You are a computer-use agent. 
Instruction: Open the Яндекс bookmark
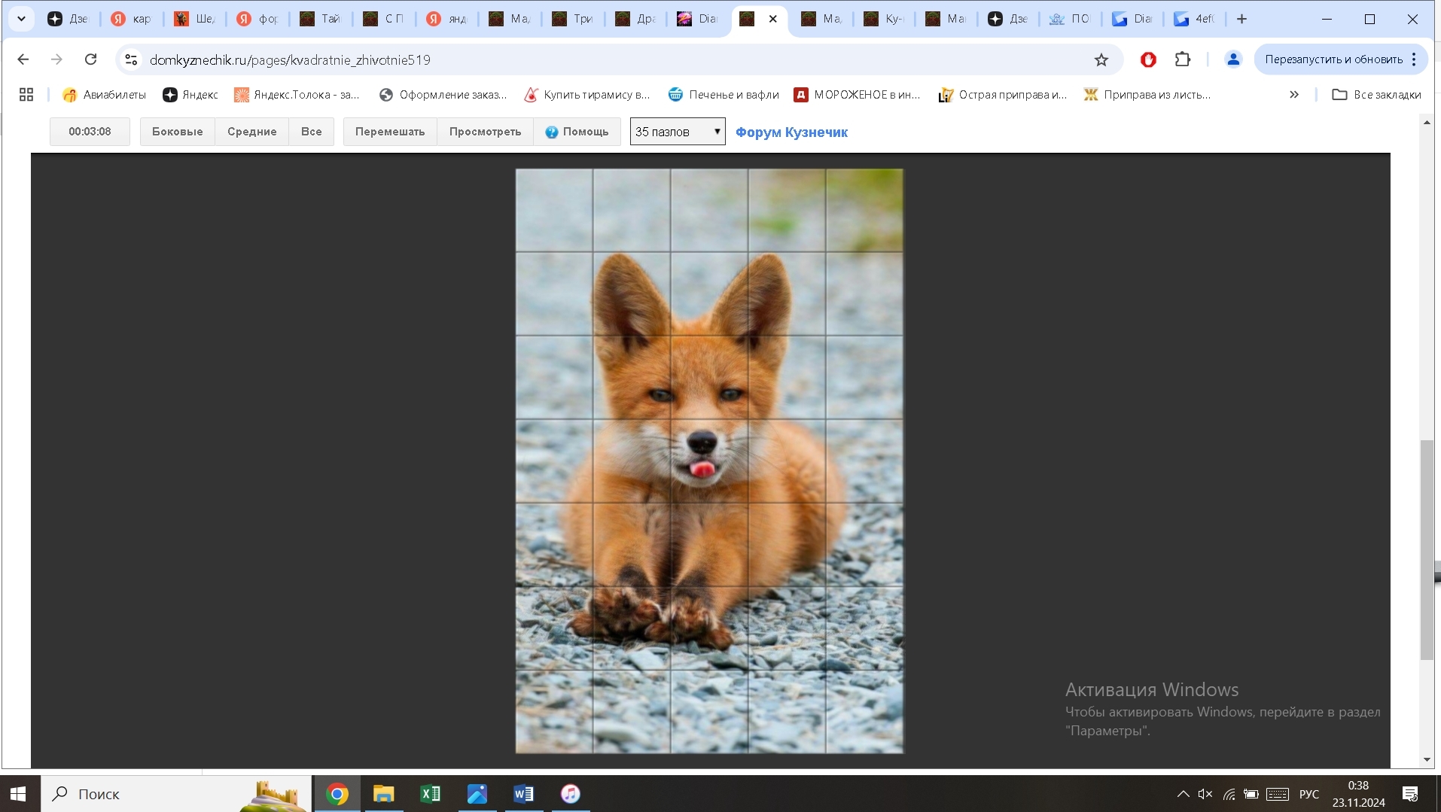190,95
